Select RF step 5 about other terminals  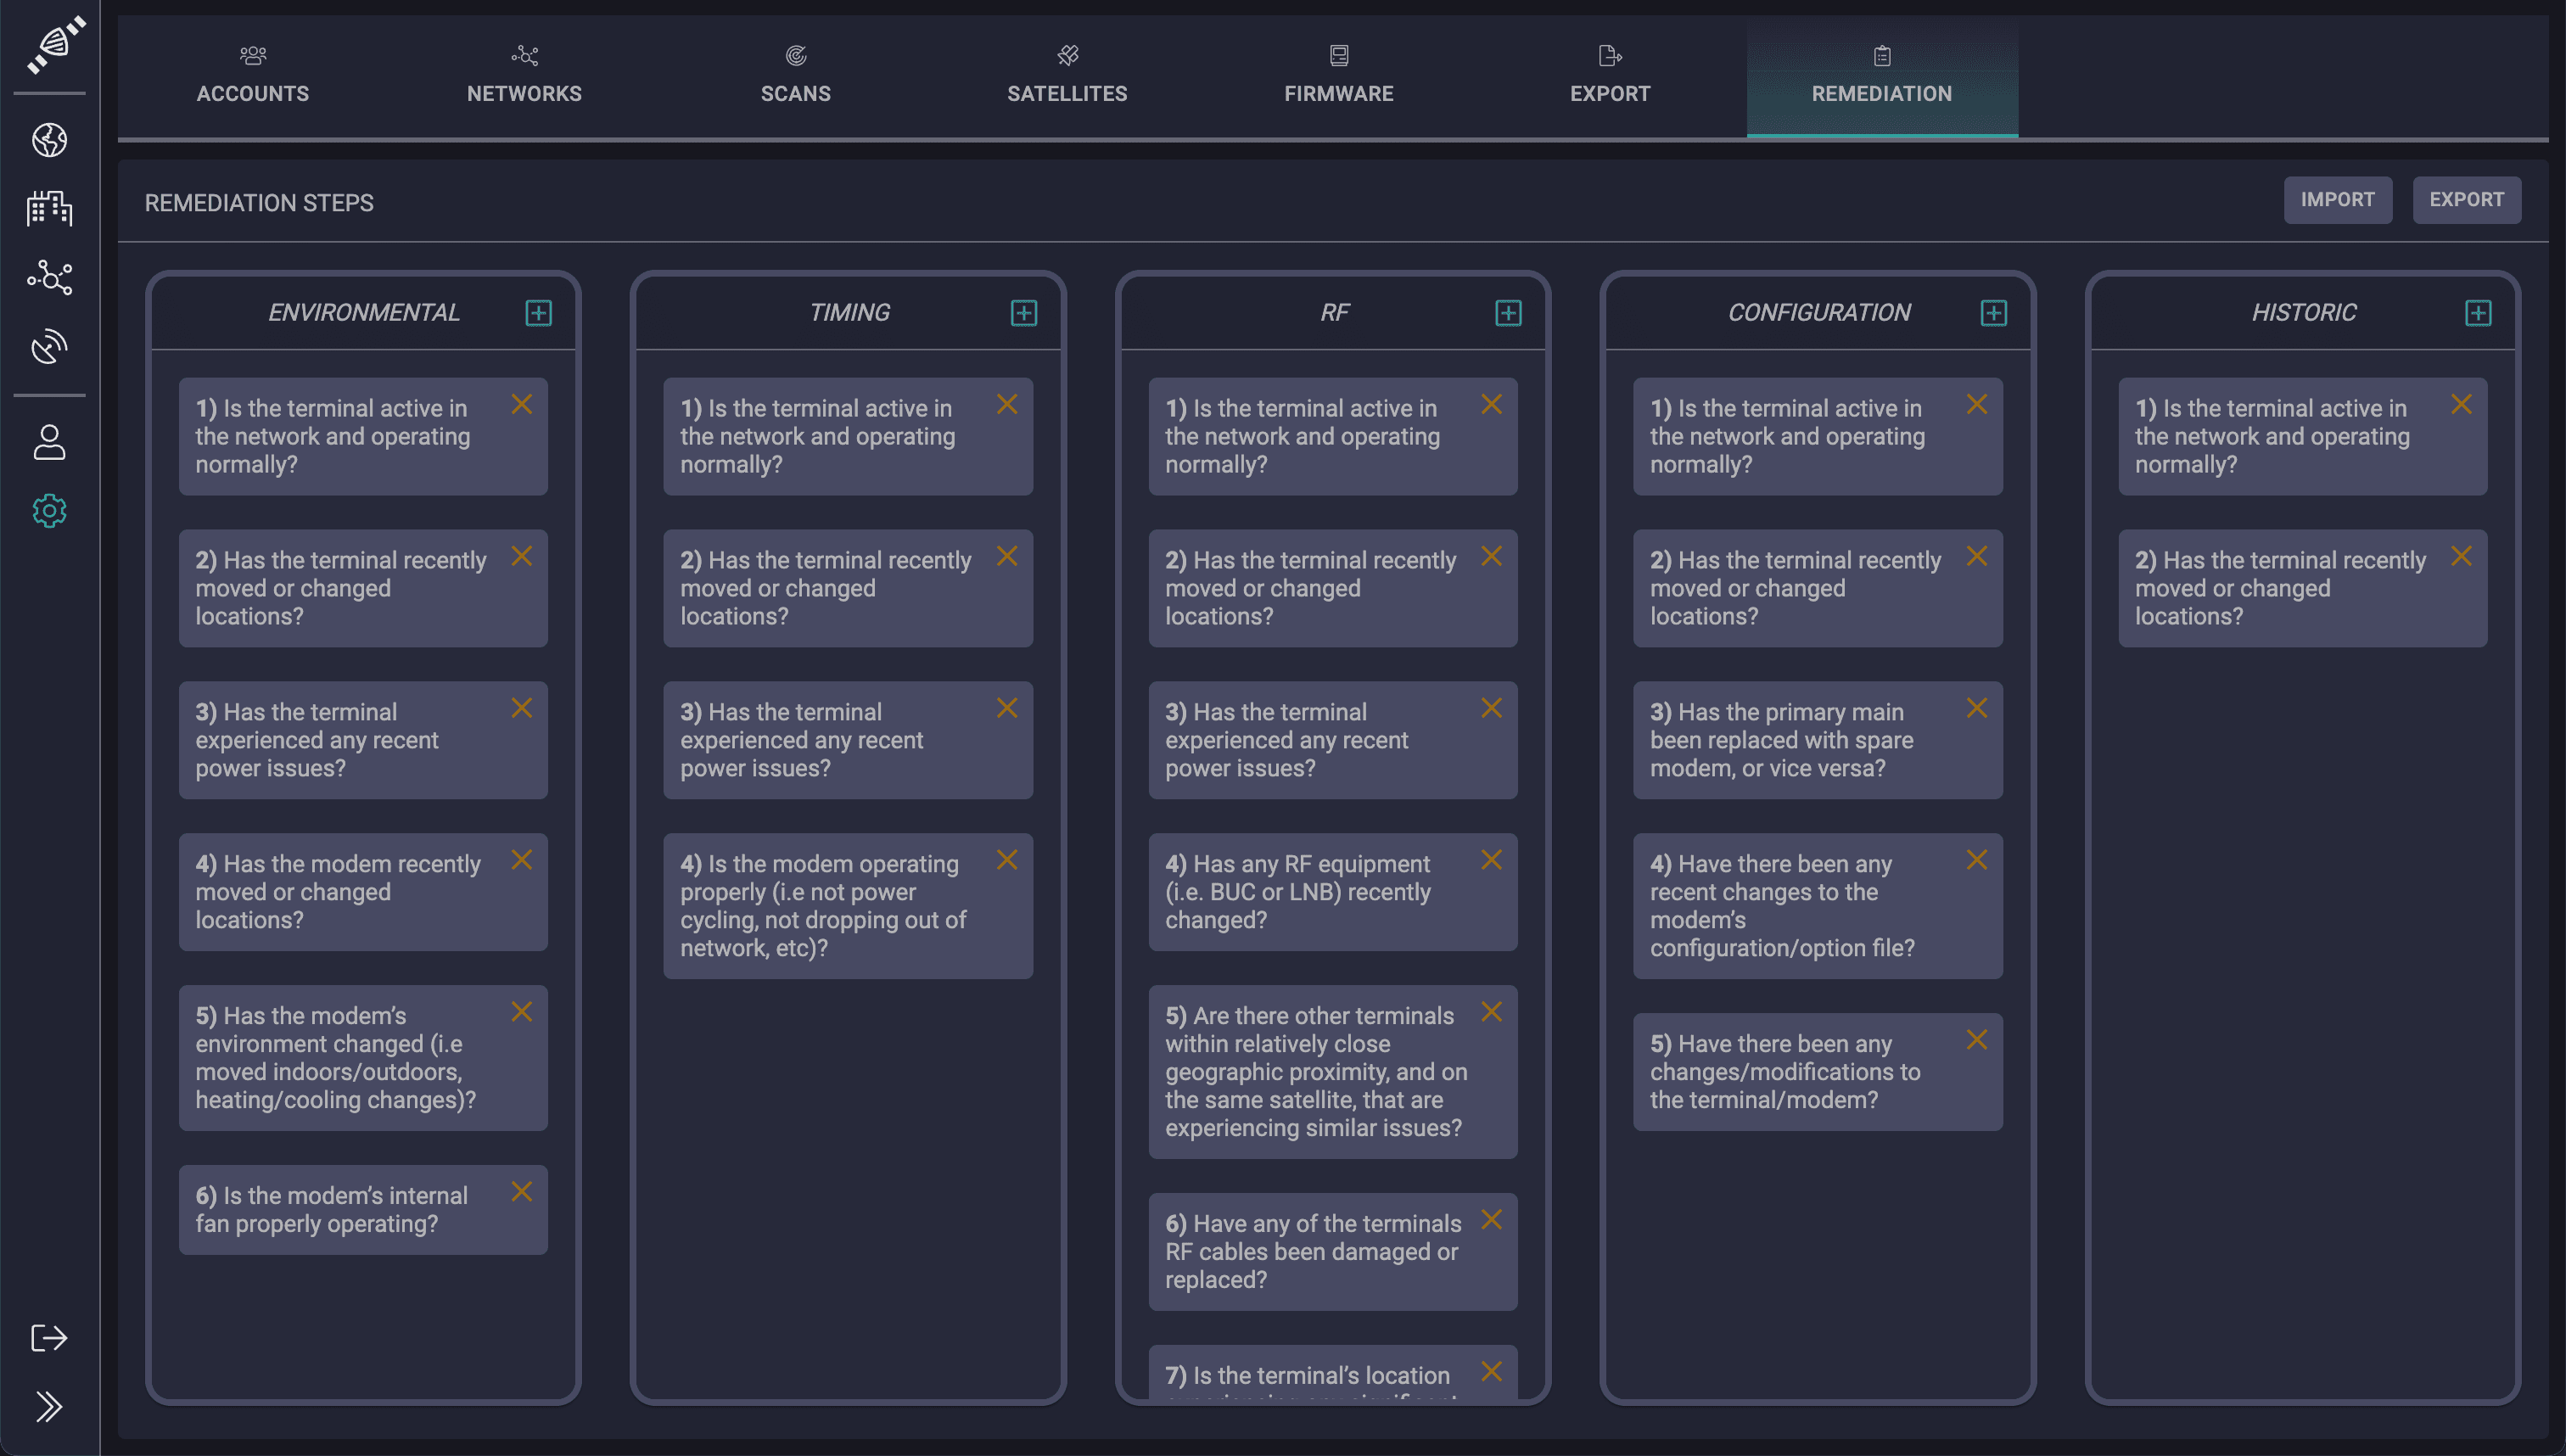(1315, 1071)
